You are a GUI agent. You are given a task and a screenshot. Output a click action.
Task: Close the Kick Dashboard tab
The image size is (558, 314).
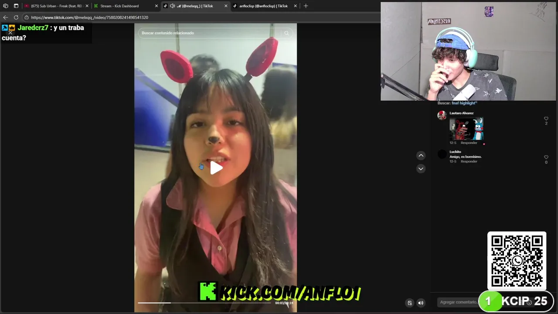click(x=157, y=6)
